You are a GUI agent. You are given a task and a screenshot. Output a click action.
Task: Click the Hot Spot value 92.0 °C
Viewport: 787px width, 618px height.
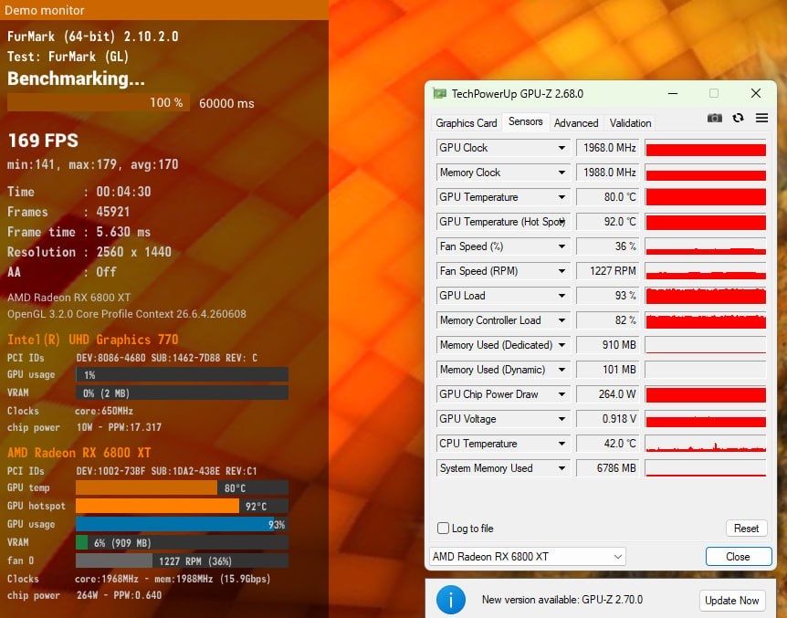[x=608, y=222]
